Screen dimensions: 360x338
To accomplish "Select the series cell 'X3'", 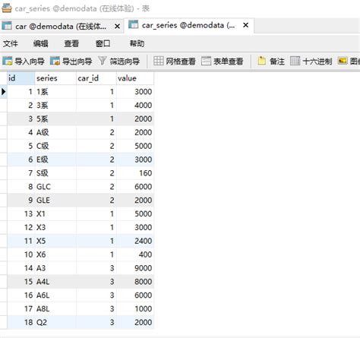I will 55,227.
